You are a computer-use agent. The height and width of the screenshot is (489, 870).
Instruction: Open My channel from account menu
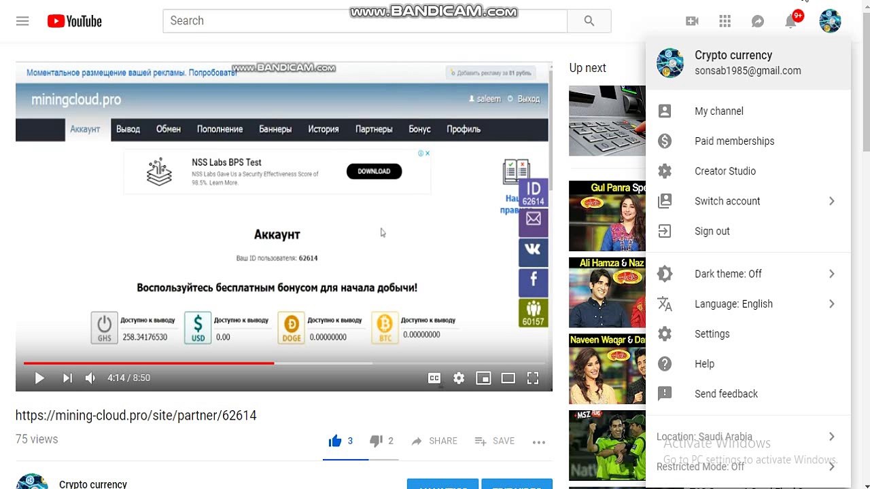point(748,111)
